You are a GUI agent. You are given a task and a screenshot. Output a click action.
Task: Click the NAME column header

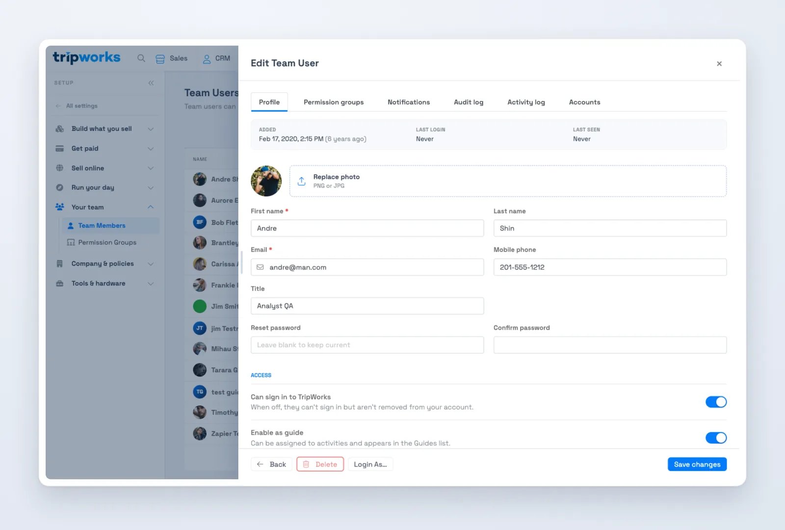[x=200, y=159]
